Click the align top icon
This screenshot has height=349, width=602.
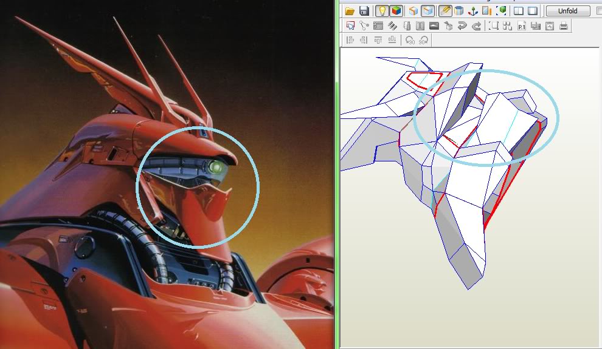click(378, 40)
